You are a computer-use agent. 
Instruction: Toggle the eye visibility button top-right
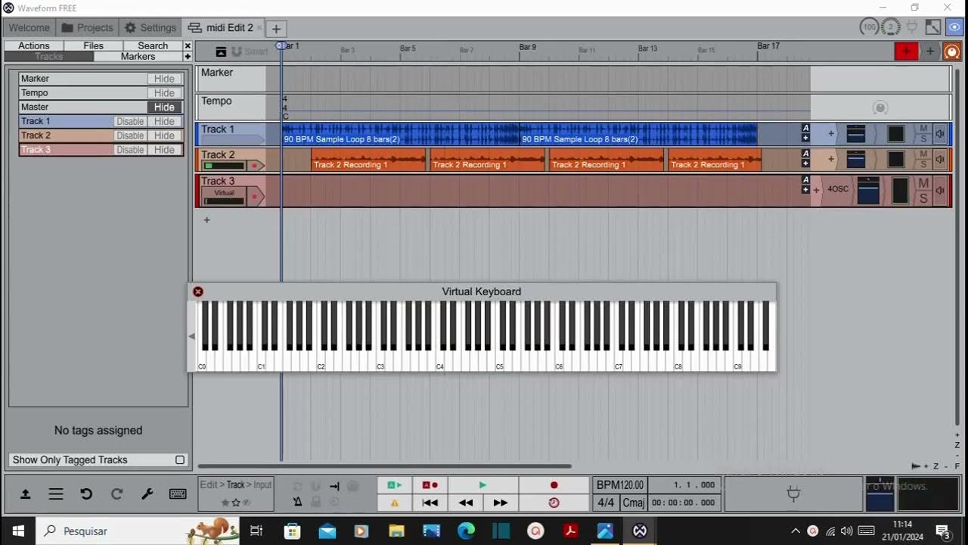(x=954, y=27)
